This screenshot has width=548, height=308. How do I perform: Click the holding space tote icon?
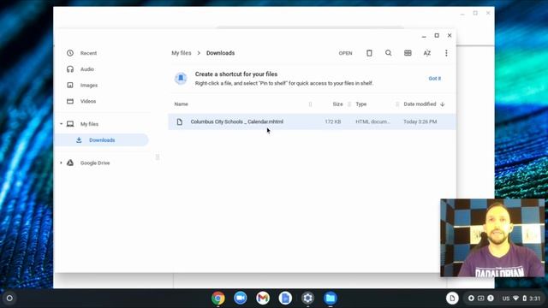click(x=452, y=299)
